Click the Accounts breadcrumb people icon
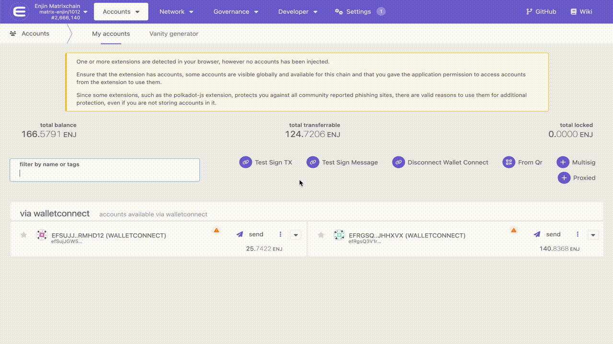Image resolution: width=613 pixels, height=344 pixels. coord(13,33)
